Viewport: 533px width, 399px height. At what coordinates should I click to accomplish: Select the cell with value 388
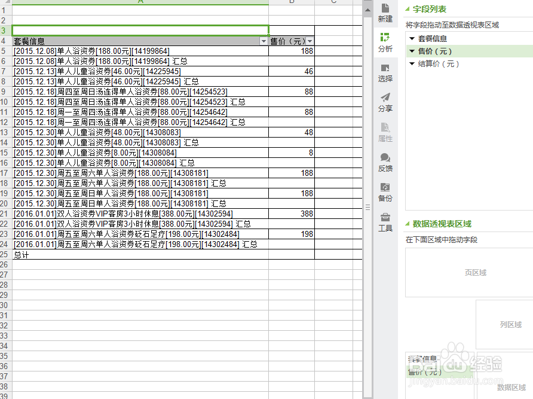coord(292,214)
